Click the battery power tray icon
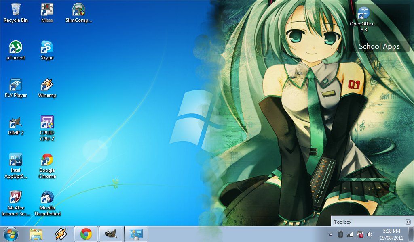The height and width of the screenshot is (242, 414). click(x=340, y=234)
